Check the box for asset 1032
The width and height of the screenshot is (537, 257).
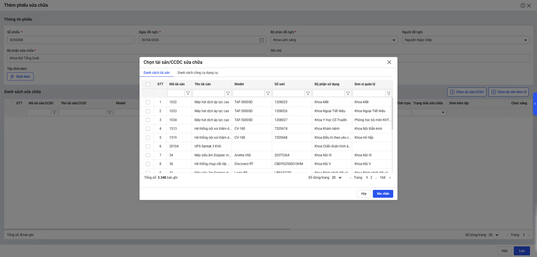[x=148, y=102]
